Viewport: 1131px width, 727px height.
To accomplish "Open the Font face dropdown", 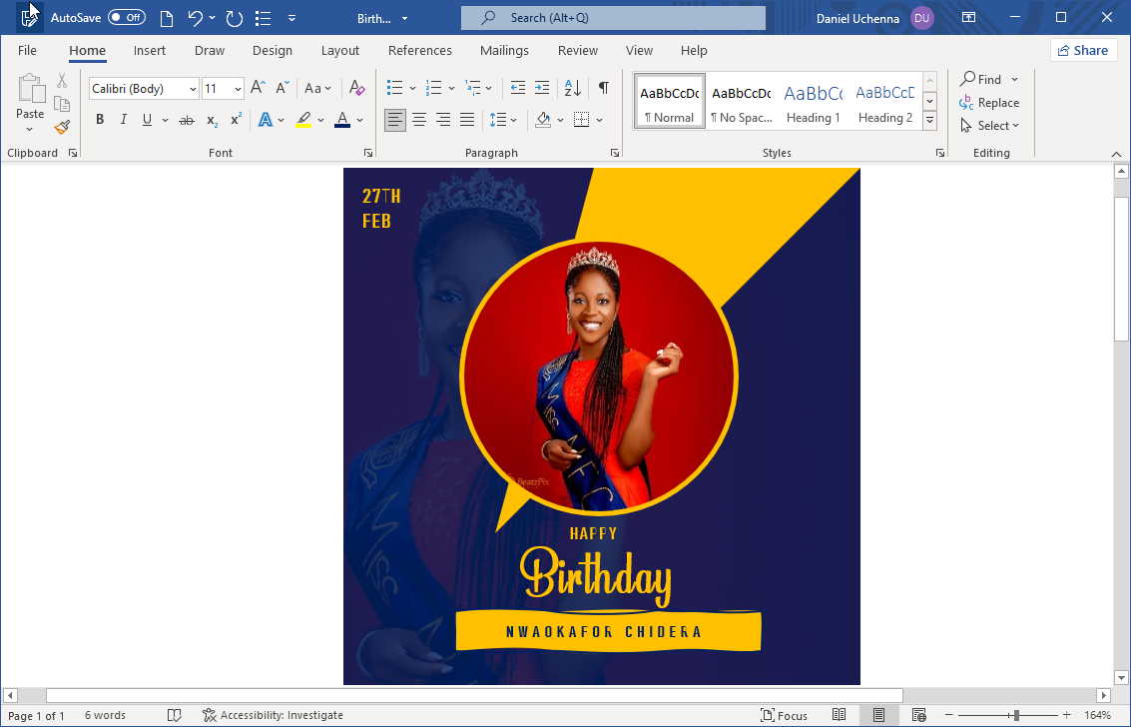I will click(x=192, y=88).
